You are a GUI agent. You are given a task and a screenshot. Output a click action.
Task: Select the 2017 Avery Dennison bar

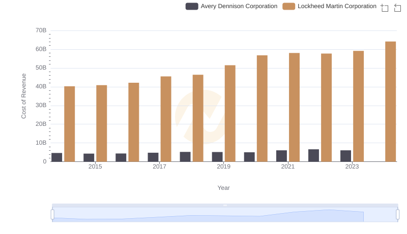(153, 157)
